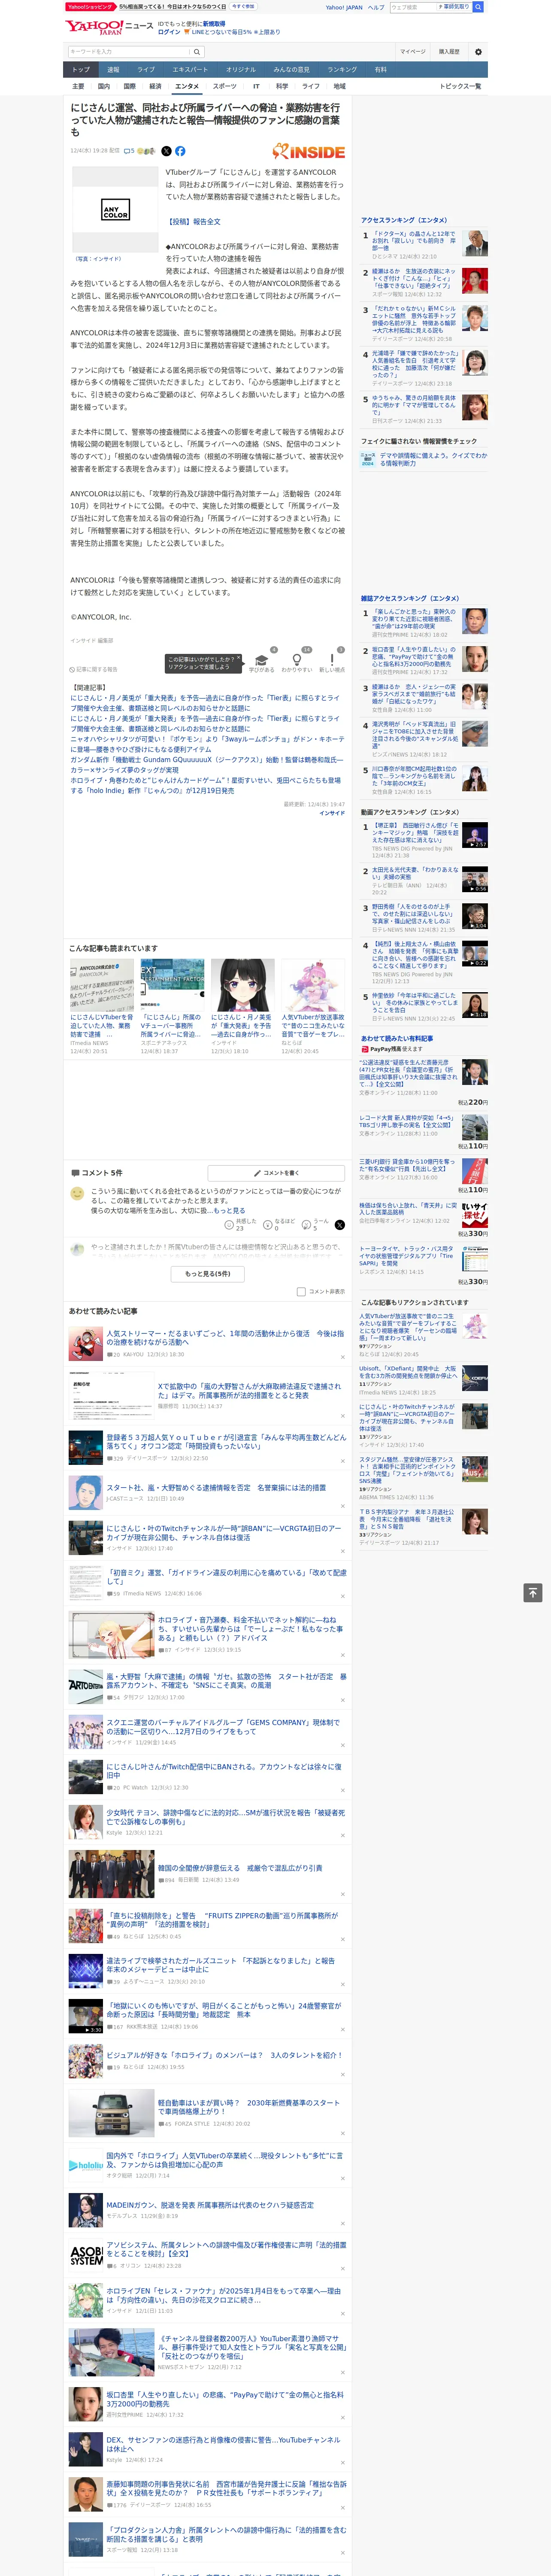Image resolution: width=551 pixels, height=2576 pixels.
Task: Click first commenter's yellow smiley avatar
Action: [x=77, y=1193]
